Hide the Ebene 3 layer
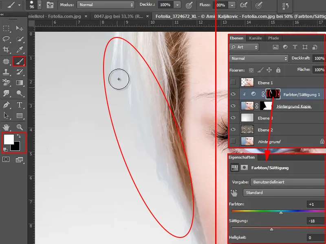The width and height of the screenshot is (326, 244). click(x=233, y=118)
